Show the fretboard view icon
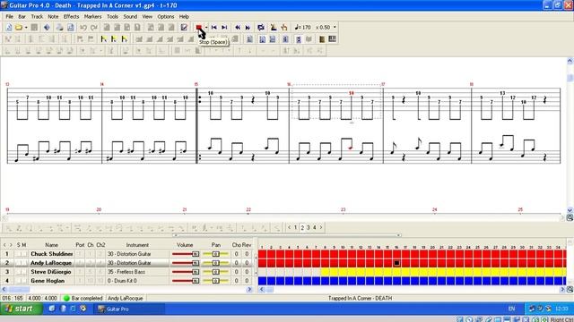Viewport: 574px width, 322px height. point(322,39)
